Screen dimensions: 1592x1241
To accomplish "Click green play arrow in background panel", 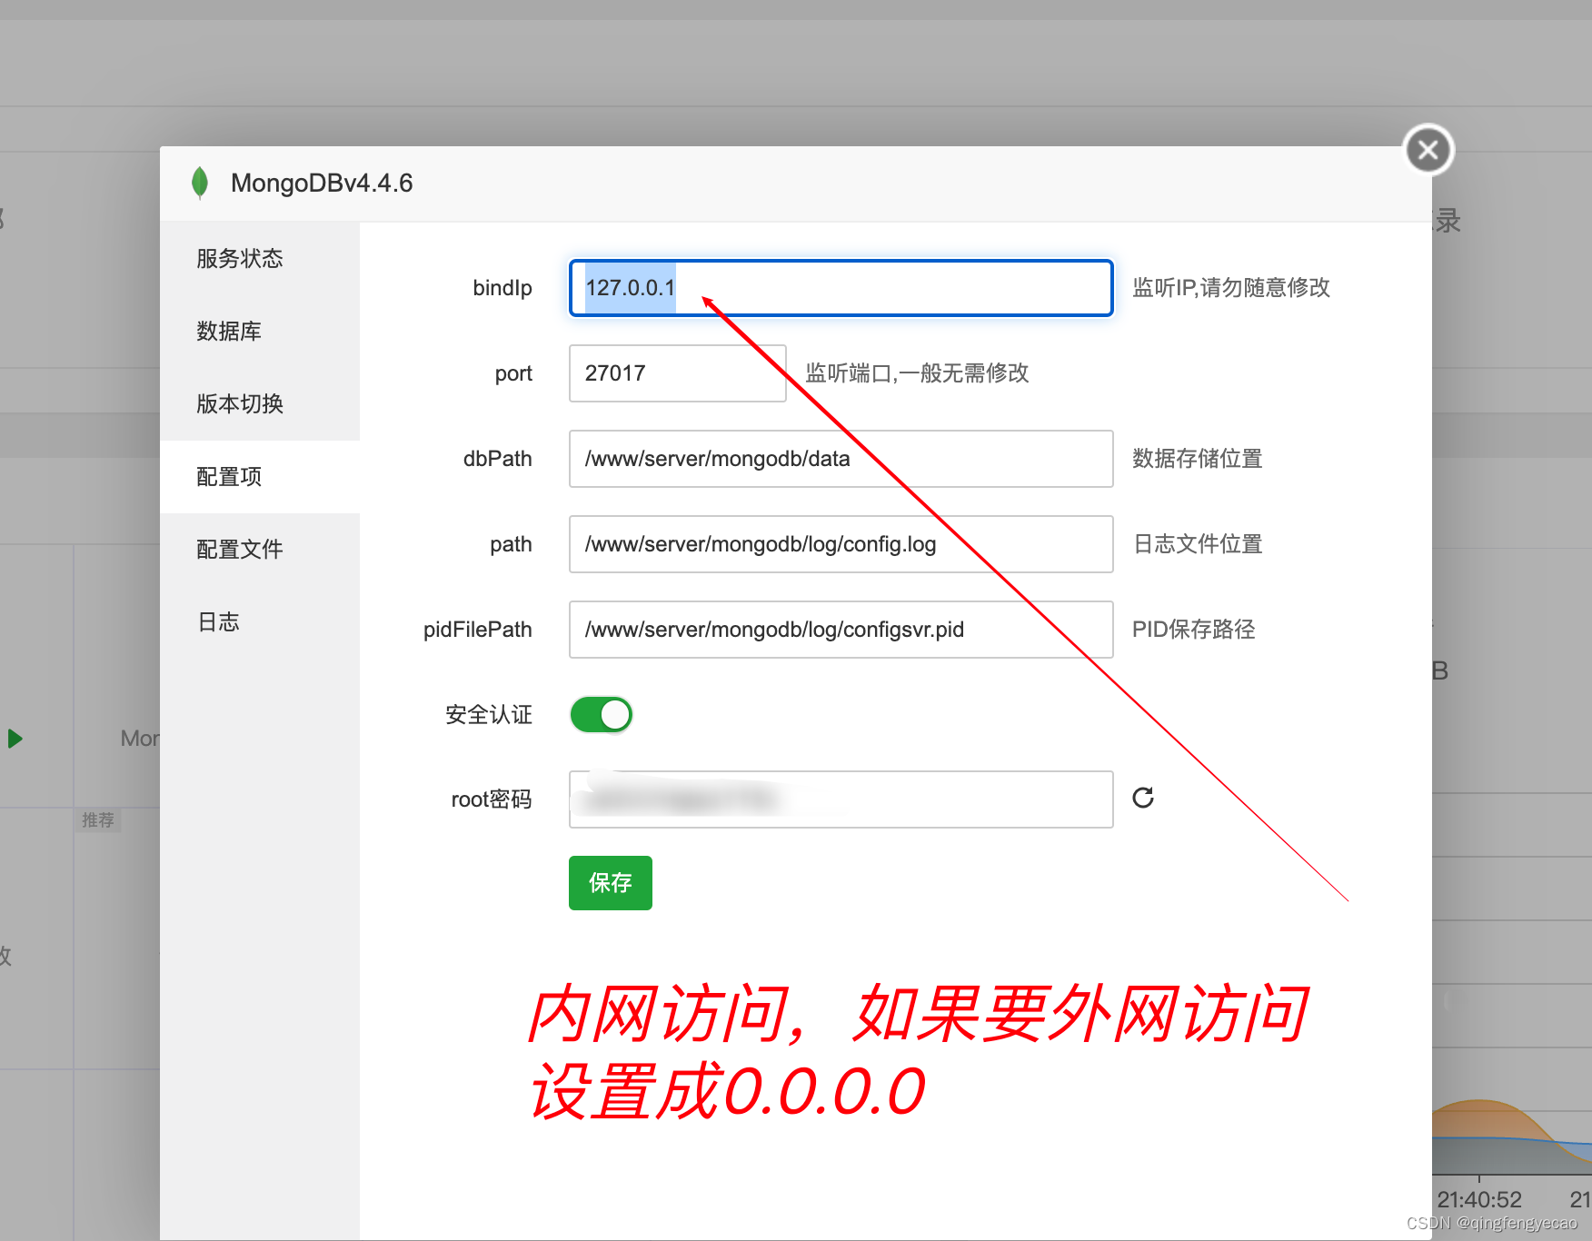I will 15,739.
